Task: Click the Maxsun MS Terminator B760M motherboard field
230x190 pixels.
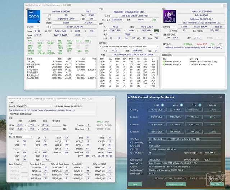Action: [129, 12]
